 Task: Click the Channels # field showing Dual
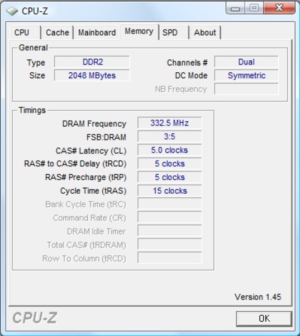(x=246, y=62)
